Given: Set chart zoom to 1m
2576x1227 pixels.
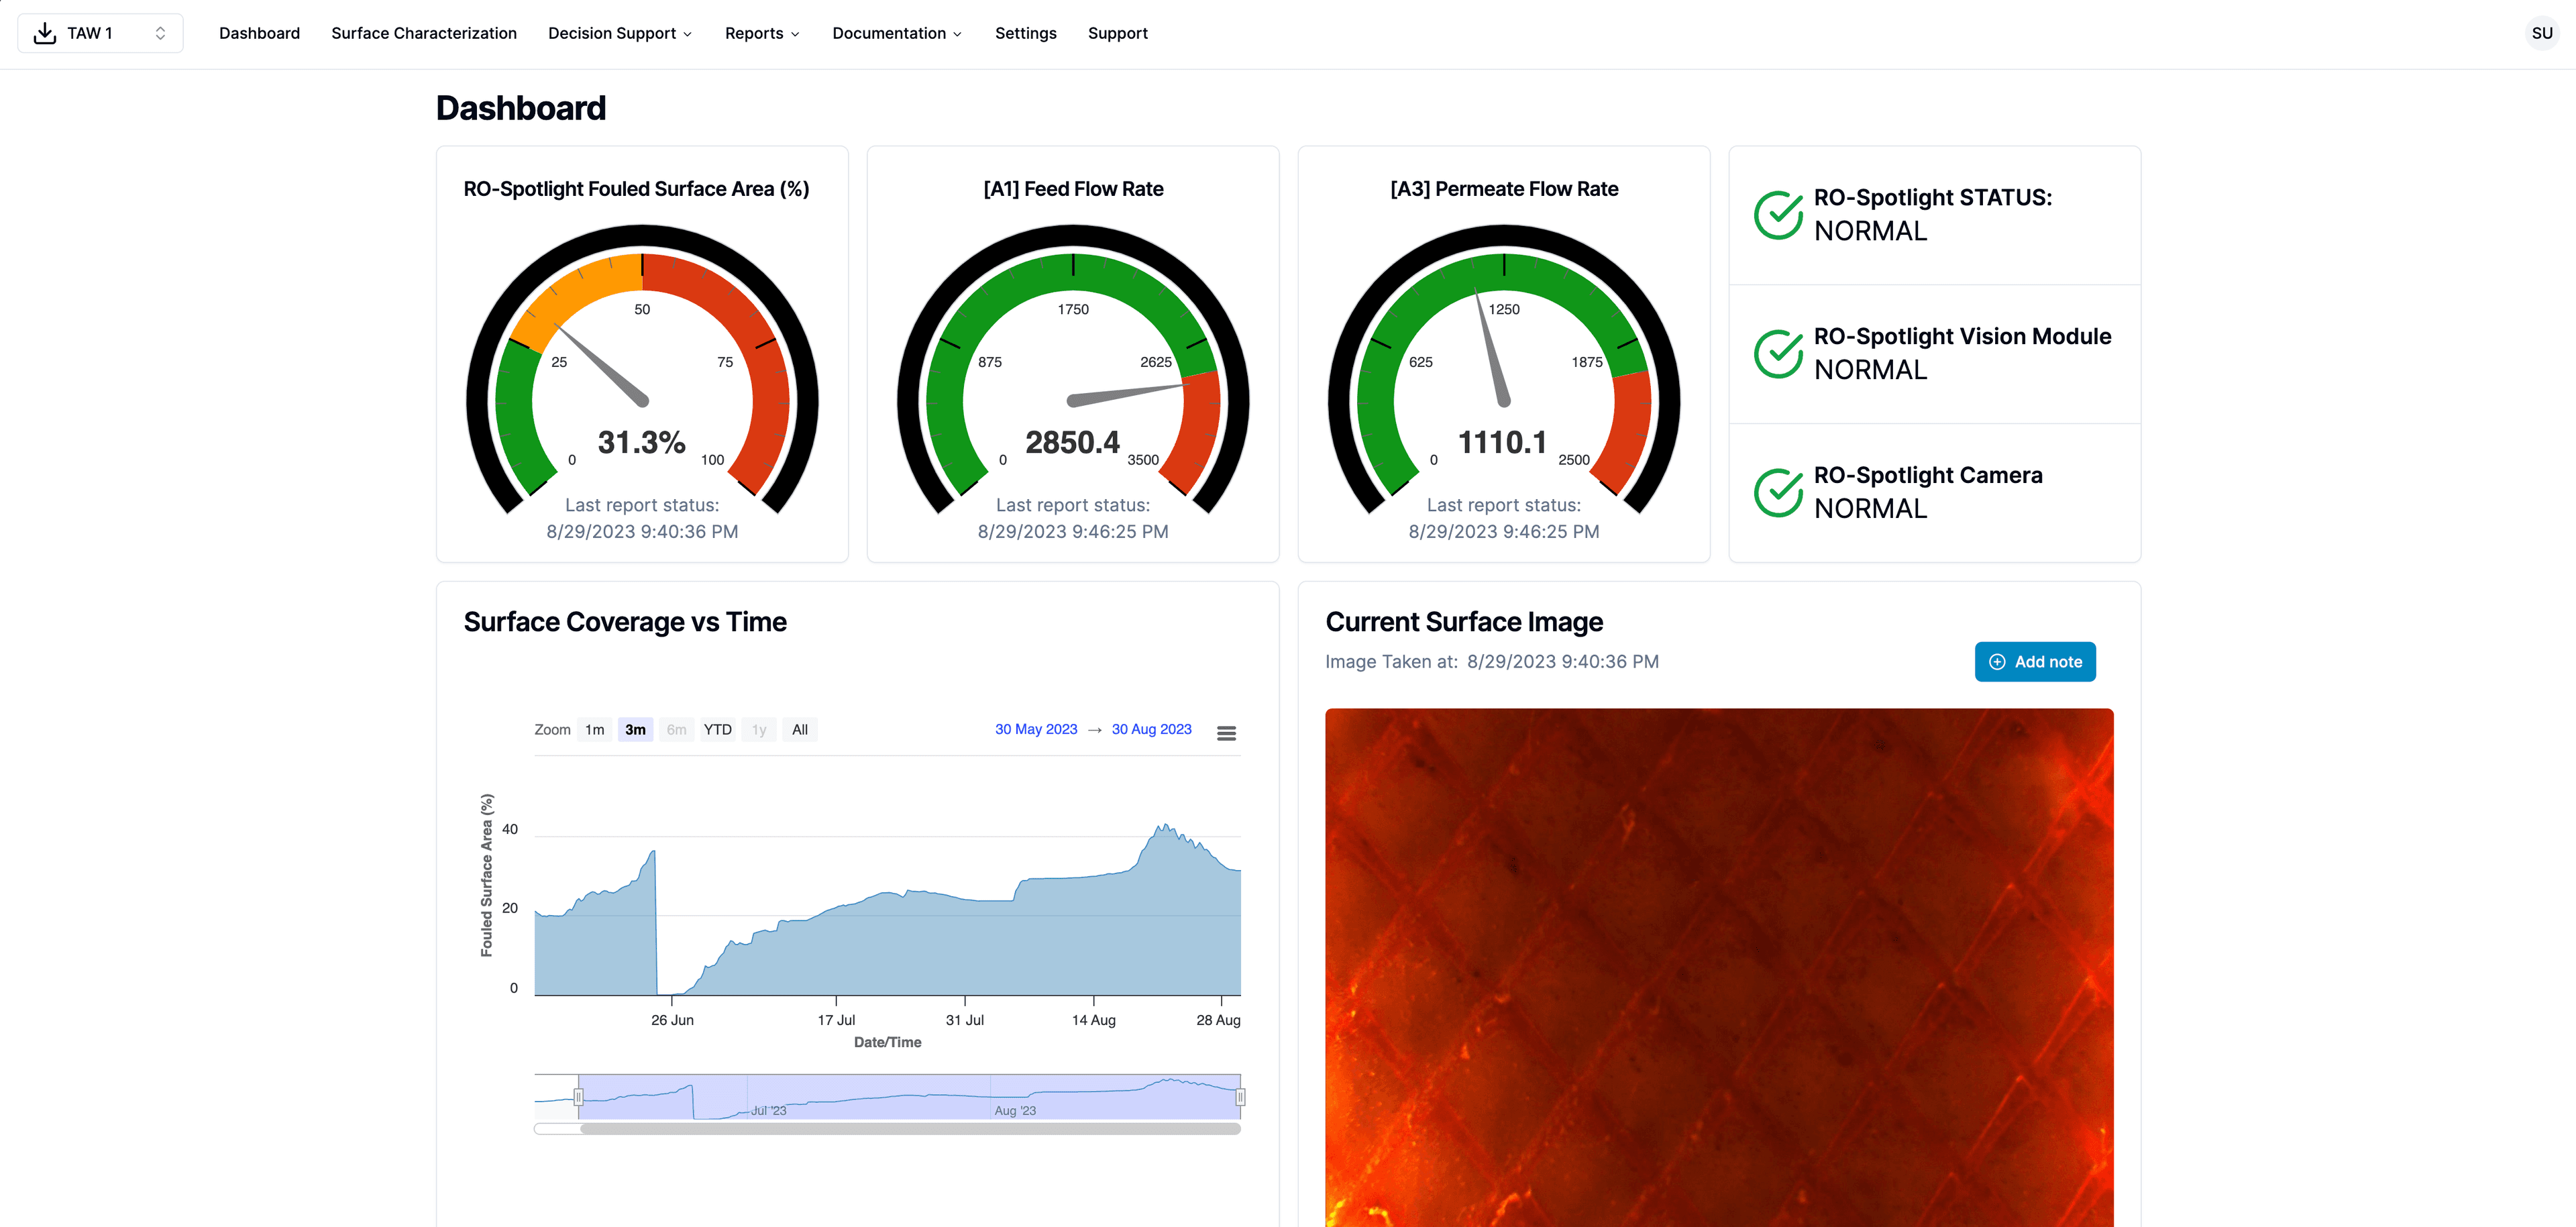Looking at the screenshot, I should (x=595, y=730).
